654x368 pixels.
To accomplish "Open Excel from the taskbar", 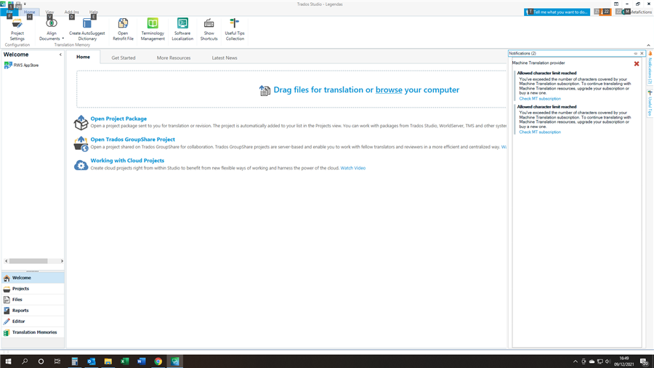I will pyautogui.click(x=124, y=361).
